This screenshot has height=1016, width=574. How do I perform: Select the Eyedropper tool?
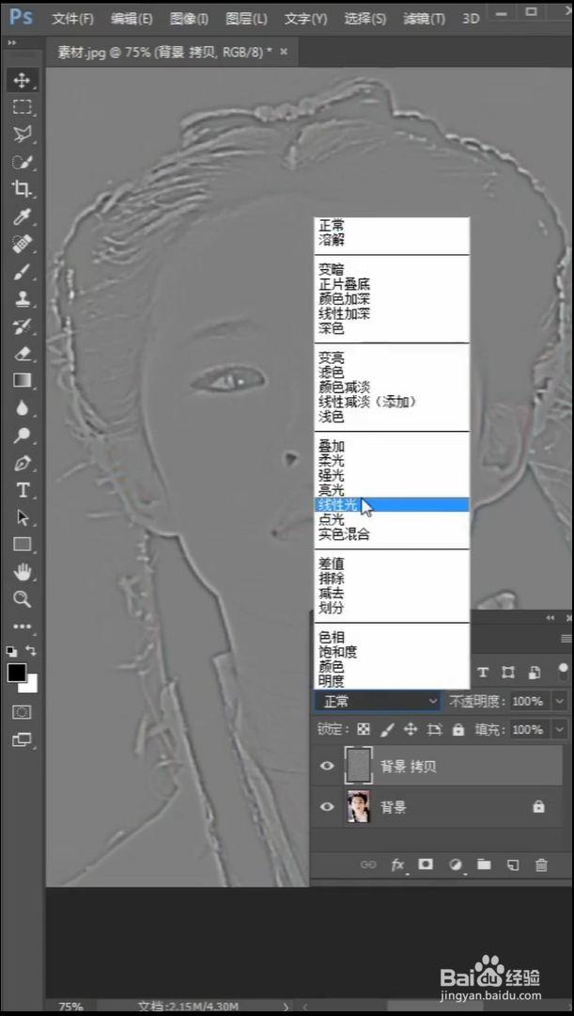[22, 216]
